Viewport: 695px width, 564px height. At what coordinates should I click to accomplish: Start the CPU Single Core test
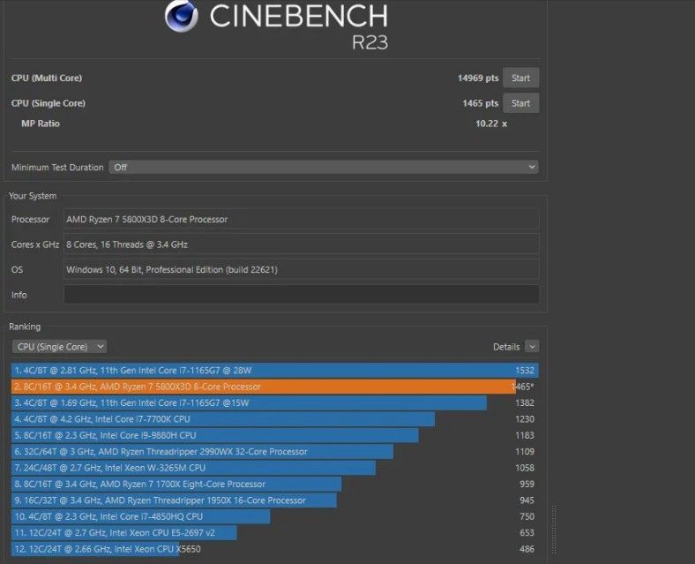pyautogui.click(x=520, y=103)
